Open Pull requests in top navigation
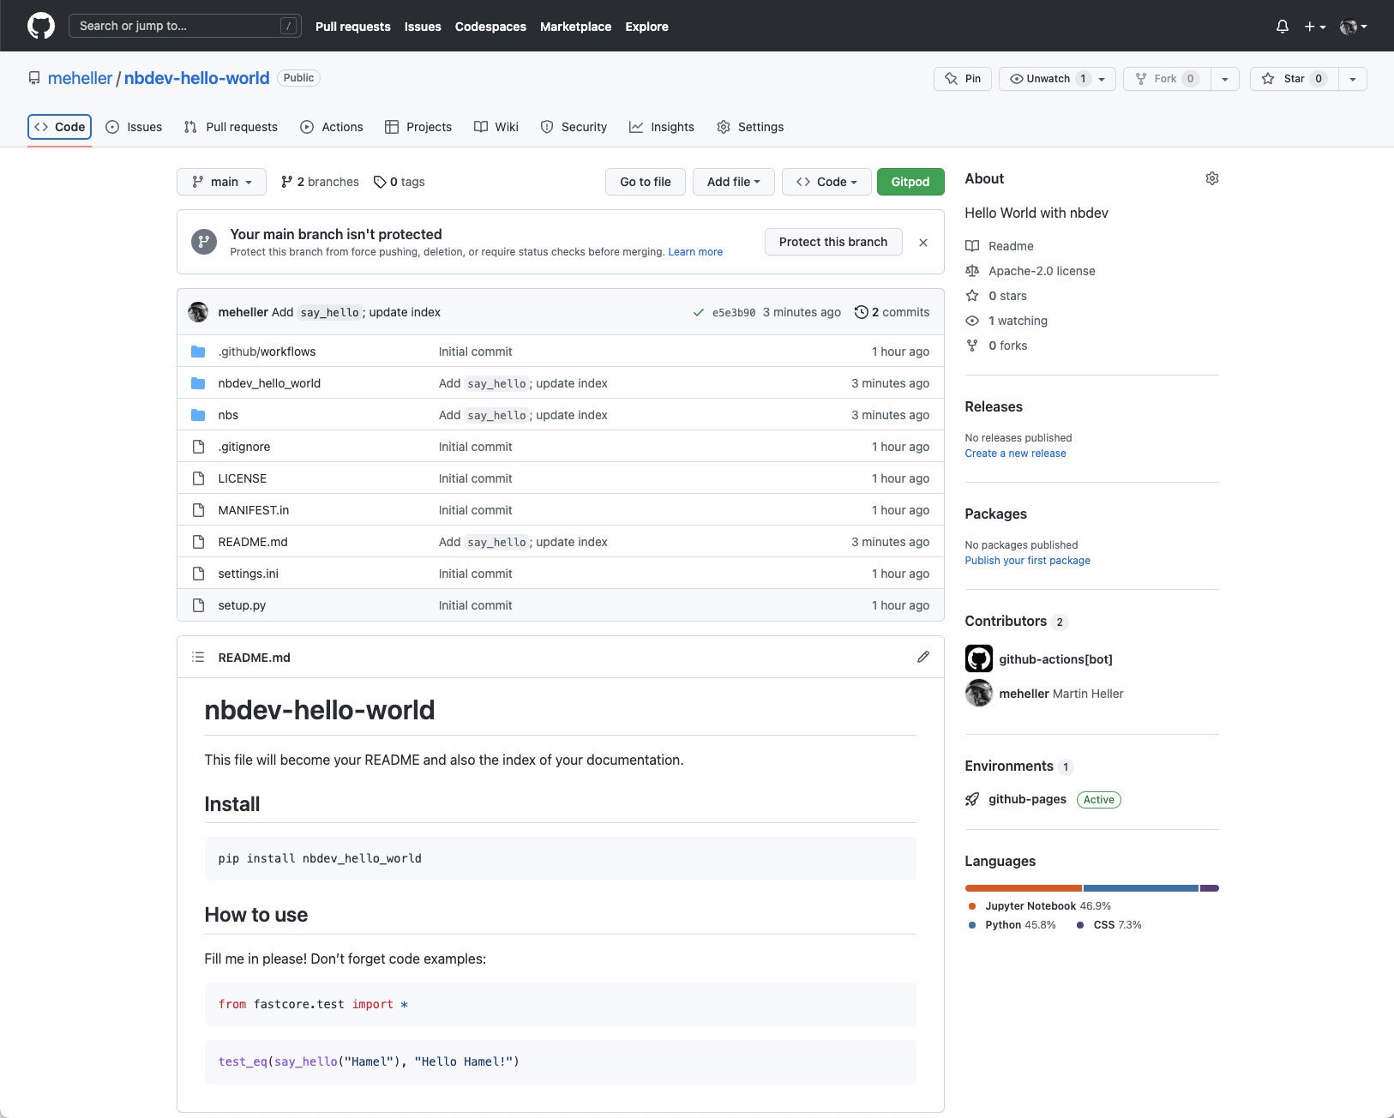Screen dimensions: 1394x1118 click(x=352, y=27)
